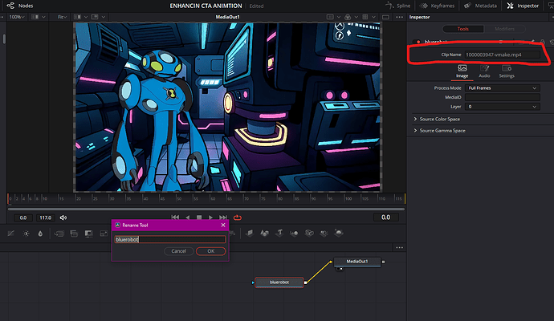Switch to the Modifiers tab in Inspector
Viewport: 554px width, 321px height.
pyautogui.click(x=504, y=29)
